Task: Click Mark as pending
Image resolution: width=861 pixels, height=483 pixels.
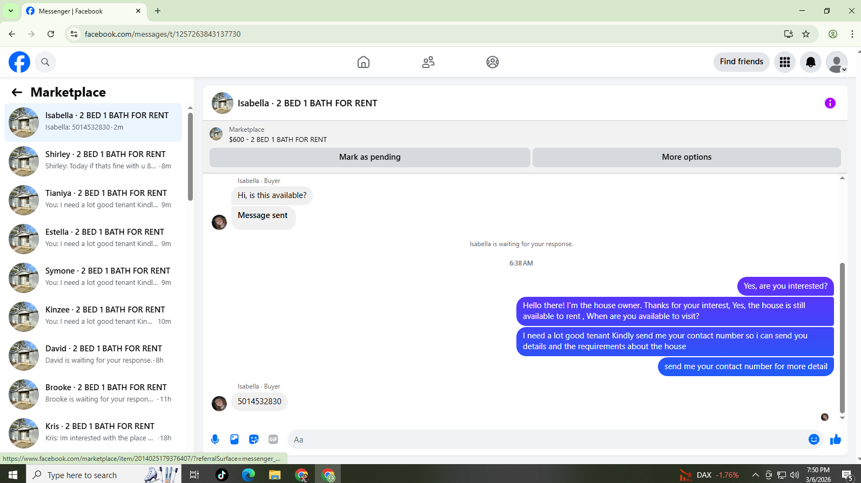Action: coord(370,157)
